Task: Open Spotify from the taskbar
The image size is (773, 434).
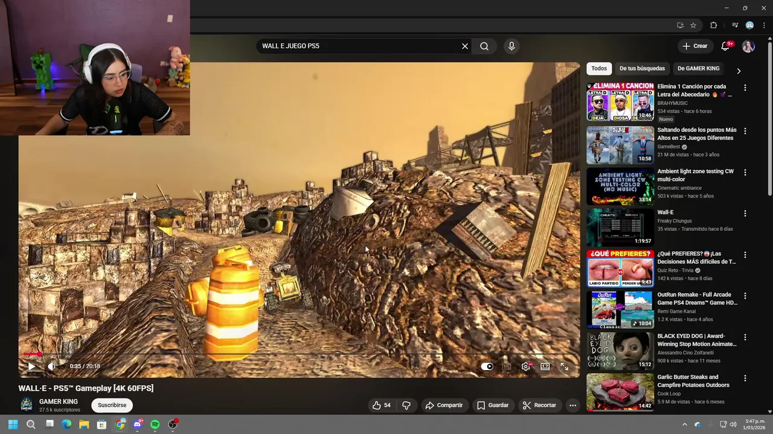Action: coord(155,424)
